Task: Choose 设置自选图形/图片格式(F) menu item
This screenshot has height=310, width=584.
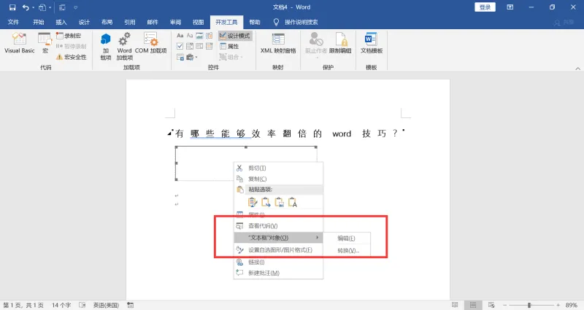Action: 278,250
